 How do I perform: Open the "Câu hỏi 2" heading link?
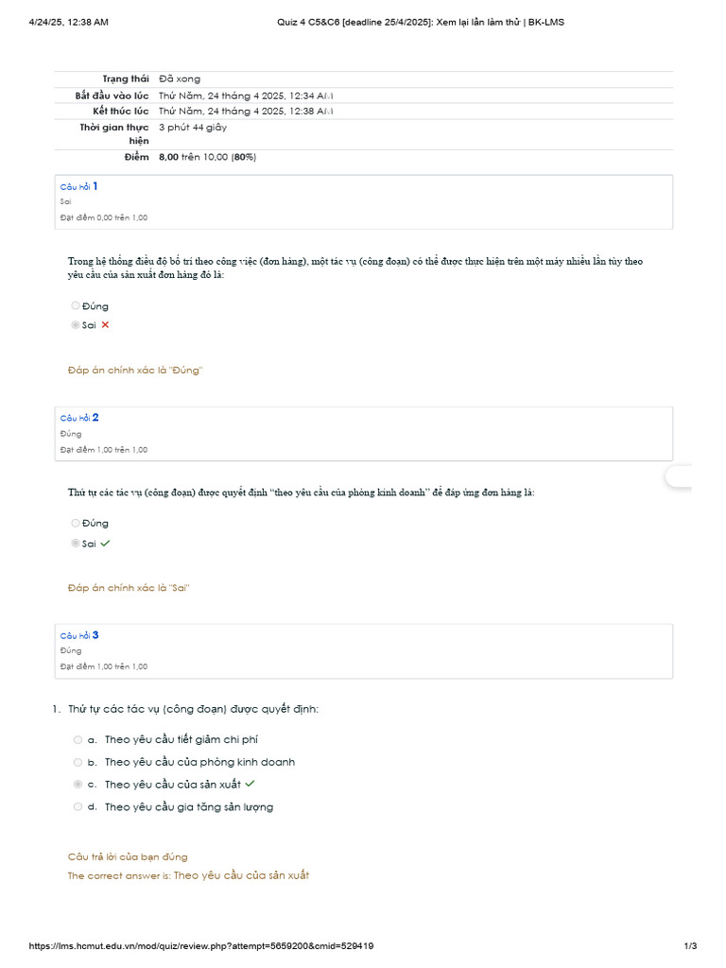(79, 418)
